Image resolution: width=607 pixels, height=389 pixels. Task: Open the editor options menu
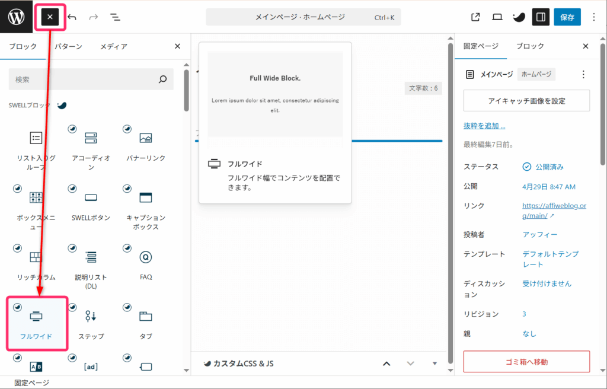pos(594,17)
